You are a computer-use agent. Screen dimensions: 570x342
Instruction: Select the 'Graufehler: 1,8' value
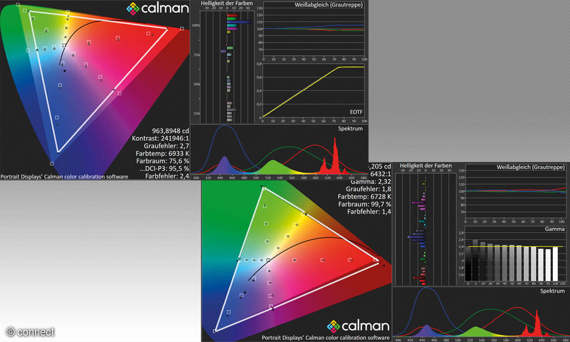(368, 189)
